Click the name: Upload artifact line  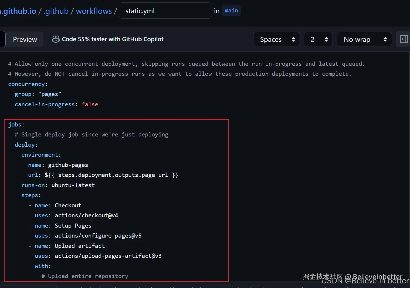(x=67, y=246)
